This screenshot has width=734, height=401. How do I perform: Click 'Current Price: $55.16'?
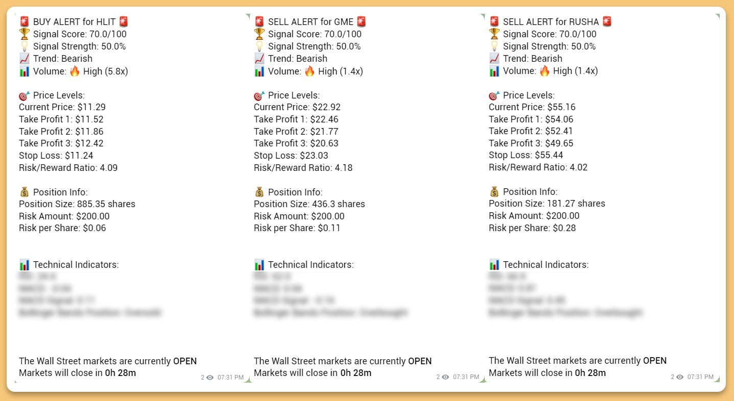532,107
